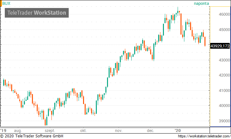Click the TeleTrader WorkStation logo banner

[37, 13]
